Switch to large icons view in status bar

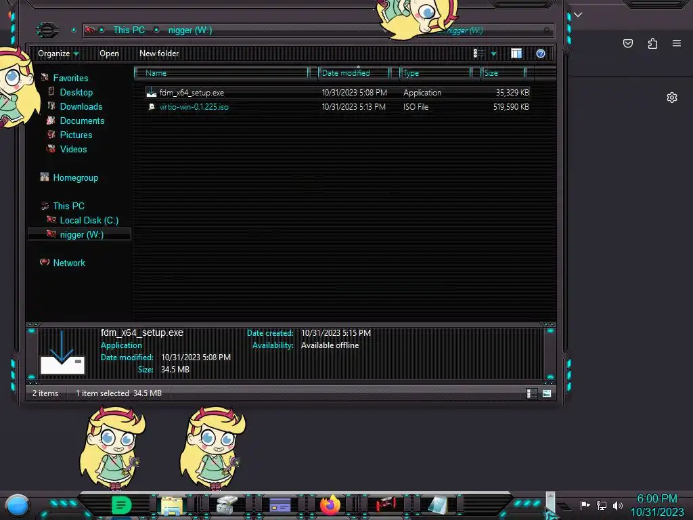point(547,393)
